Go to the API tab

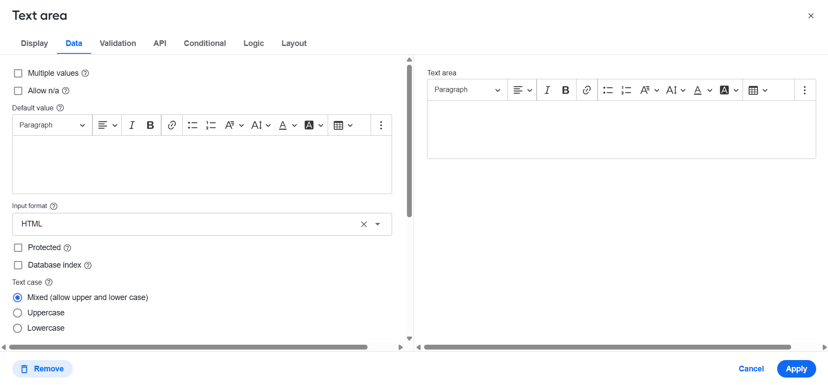tap(160, 43)
